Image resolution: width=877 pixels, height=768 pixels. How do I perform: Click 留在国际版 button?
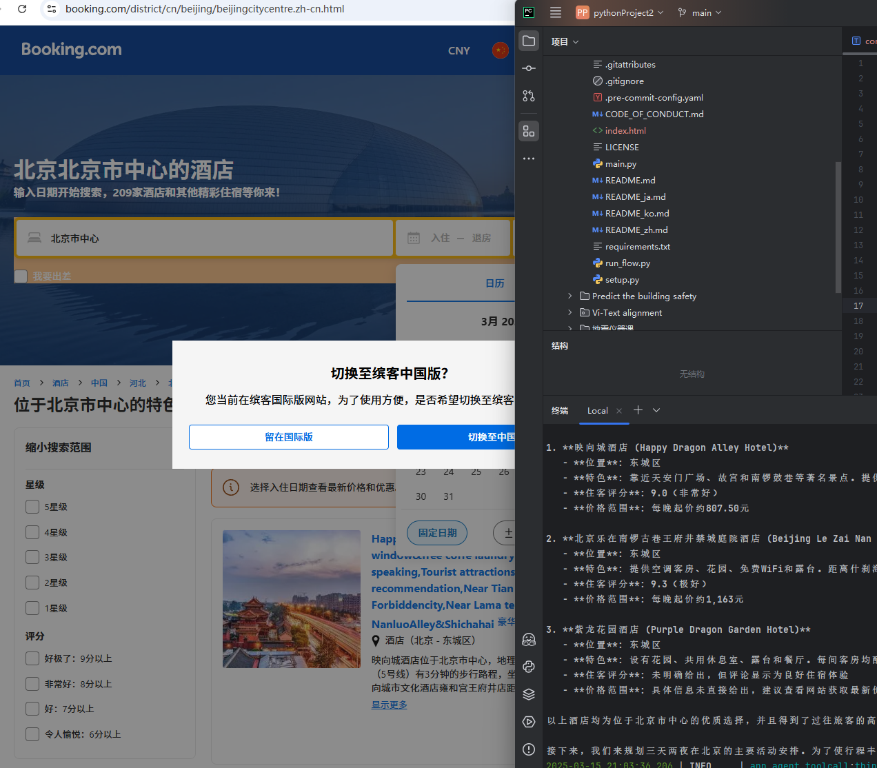pos(289,437)
